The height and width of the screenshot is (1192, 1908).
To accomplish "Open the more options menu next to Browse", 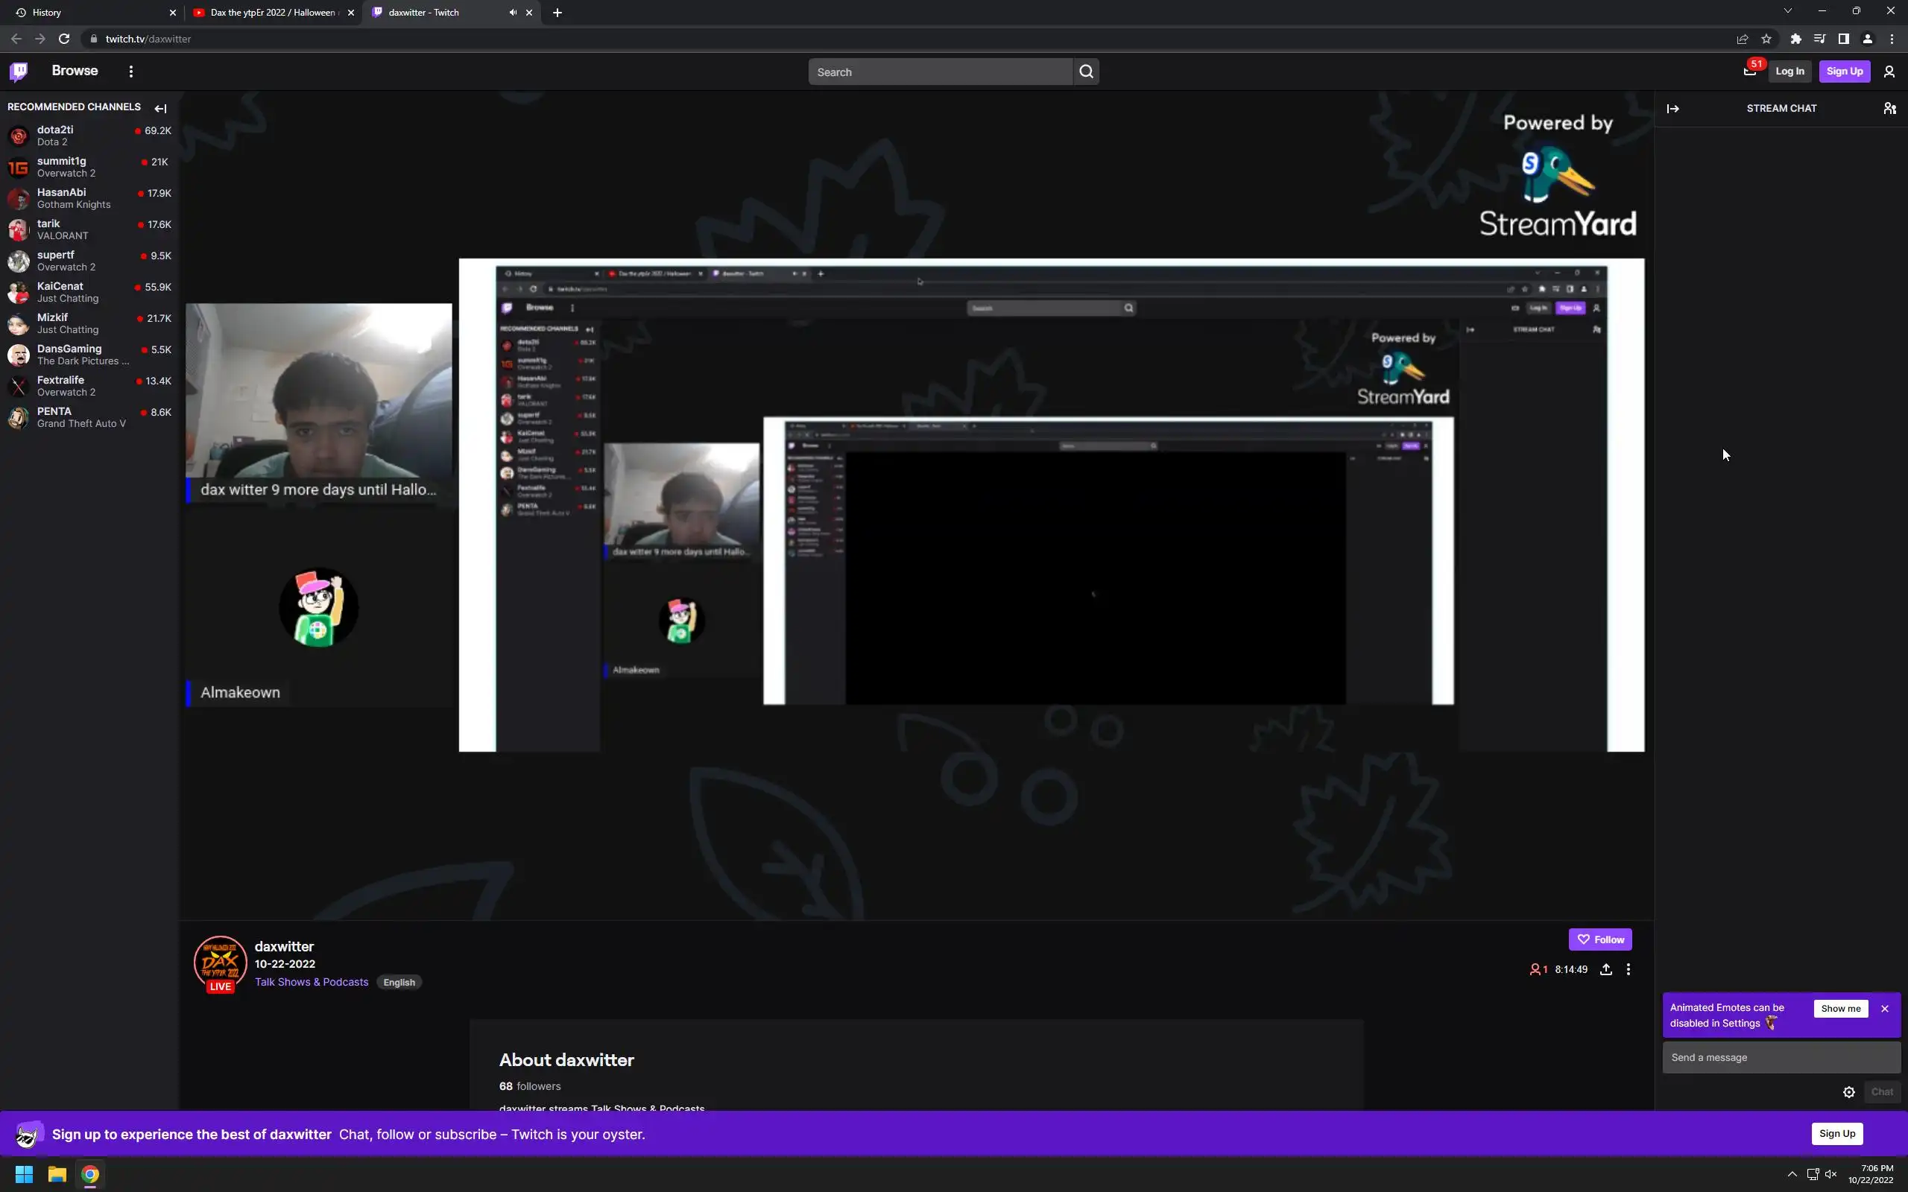I will pyautogui.click(x=131, y=72).
